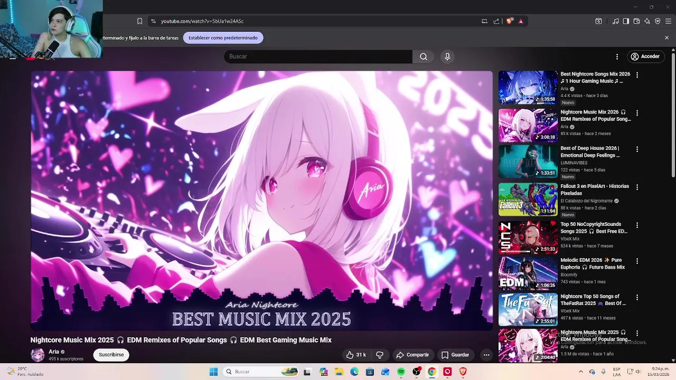Open Nightcore Music Mix 2025 2:04:40 thumbnail
The image size is (676, 380).
tap(528, 346)
